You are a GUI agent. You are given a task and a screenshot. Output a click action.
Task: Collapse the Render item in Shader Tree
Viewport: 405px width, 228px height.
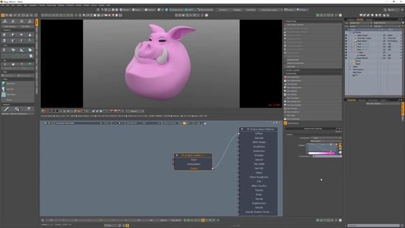point(350,32)
